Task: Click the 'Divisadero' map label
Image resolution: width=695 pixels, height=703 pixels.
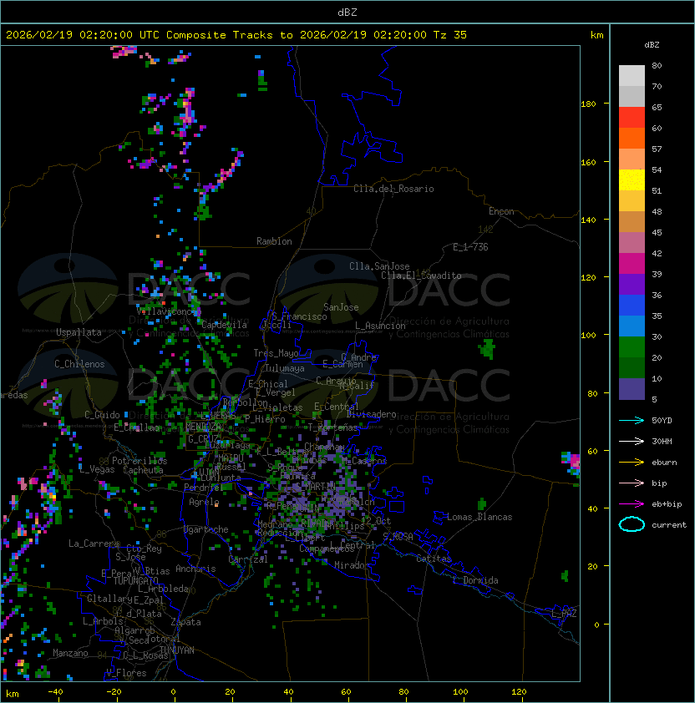Action: tap(372, 414)
